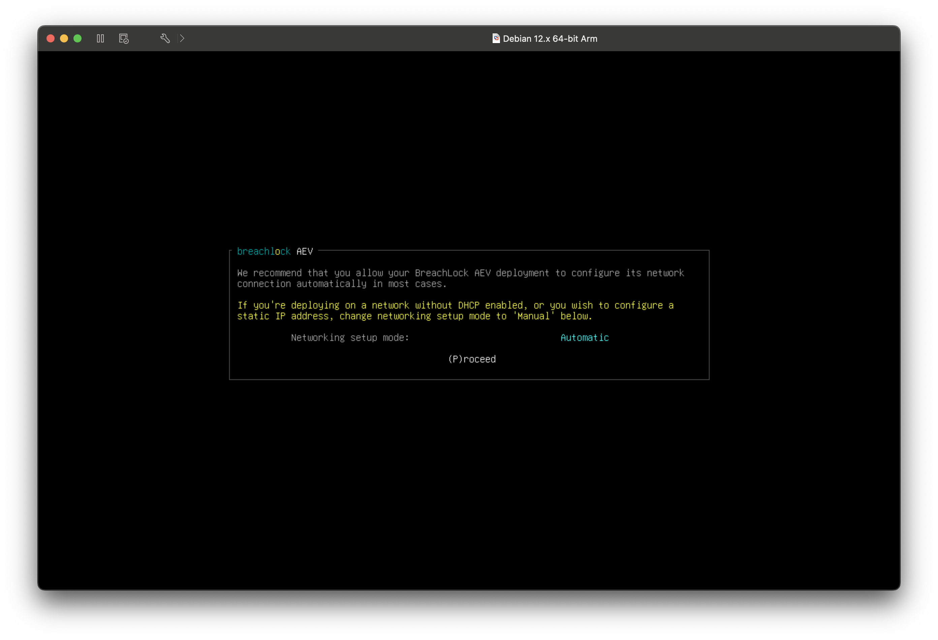The height and width of the screenshot is (640, 938).
Task: Select the (P)roceed option
Action: click(x=472, y=359)
